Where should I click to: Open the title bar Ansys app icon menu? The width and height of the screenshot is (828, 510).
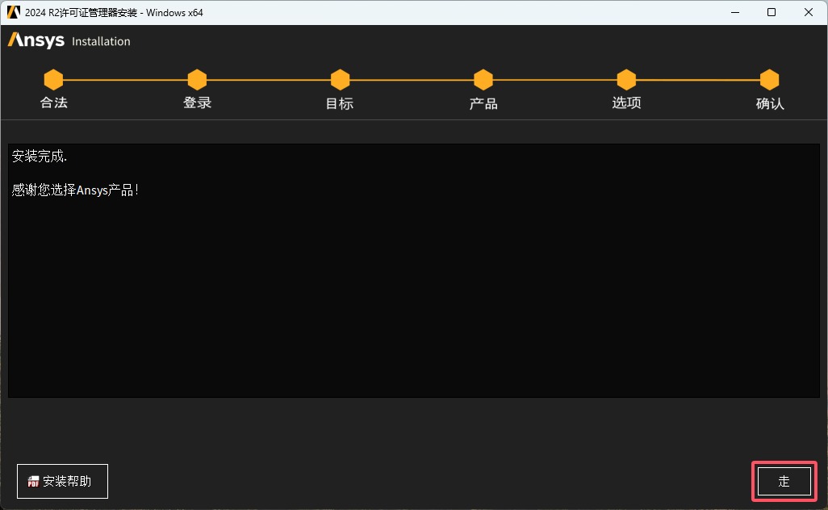(x=14, y=12)
